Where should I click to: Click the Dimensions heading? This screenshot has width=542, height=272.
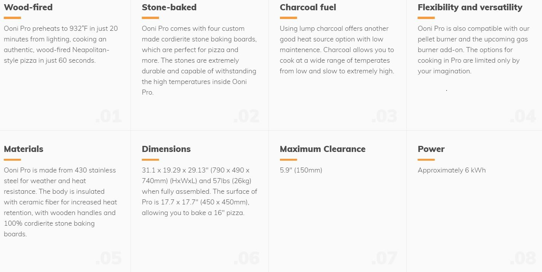coord(166,149)
